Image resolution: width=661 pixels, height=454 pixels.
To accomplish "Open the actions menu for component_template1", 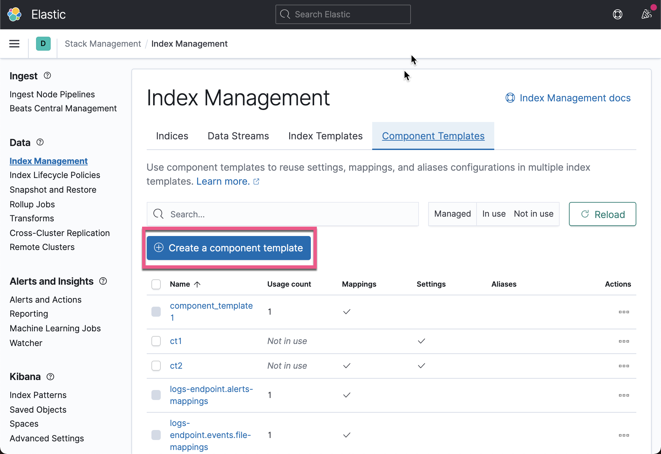I will 624,312.
